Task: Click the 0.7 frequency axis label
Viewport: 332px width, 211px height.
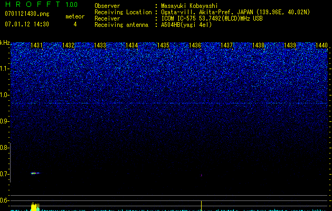Action: [4, 174]
